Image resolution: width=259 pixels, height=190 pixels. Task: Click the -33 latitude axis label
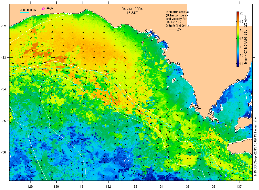(4, 58)
